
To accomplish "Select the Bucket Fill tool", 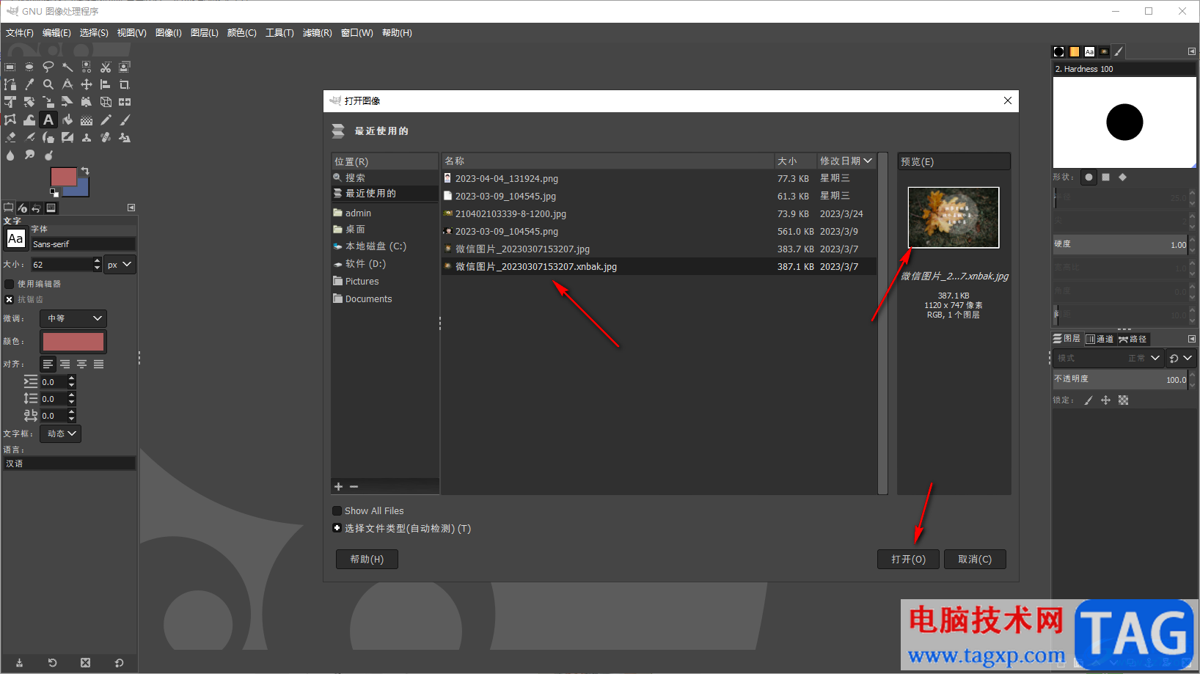I will [67, 120].
